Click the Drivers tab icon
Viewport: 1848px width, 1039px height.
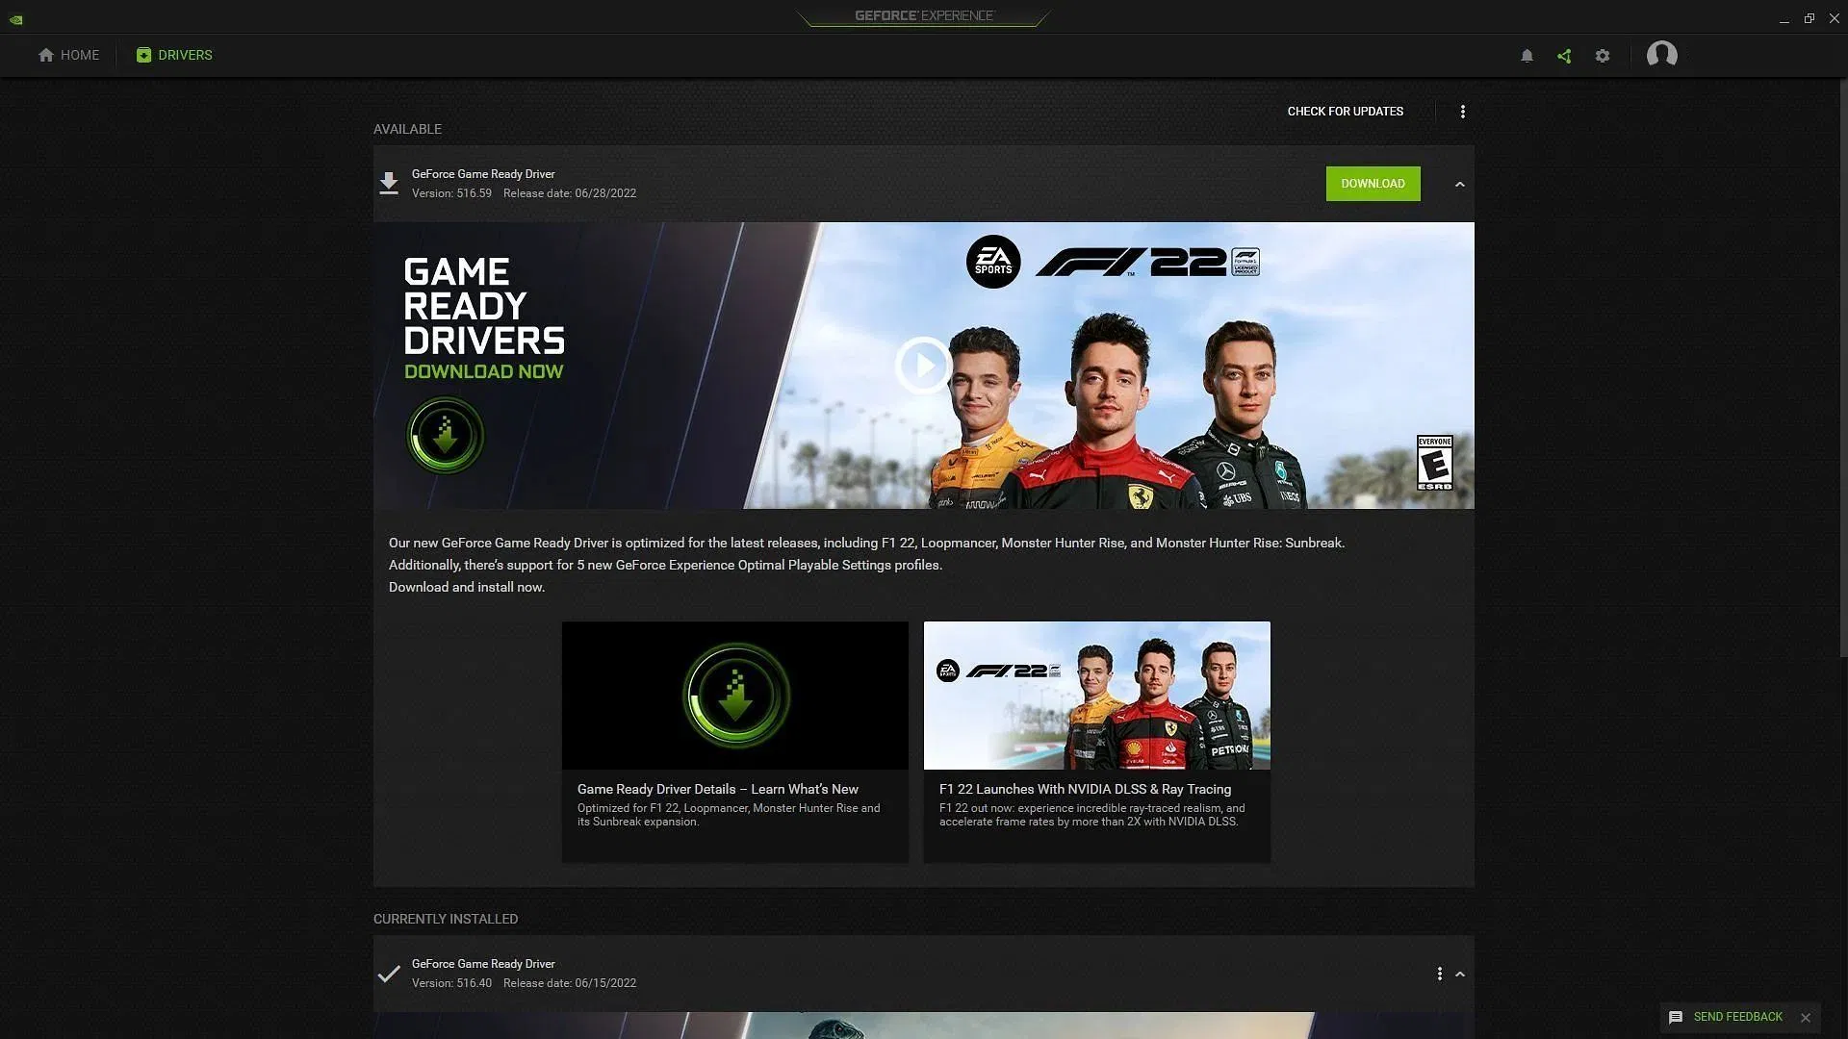(x=142, y=56)
